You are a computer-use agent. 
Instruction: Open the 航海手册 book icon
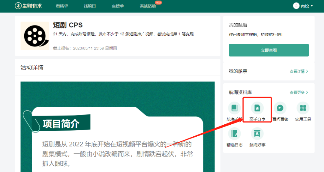pyautogui.click(x=234, y=108)
